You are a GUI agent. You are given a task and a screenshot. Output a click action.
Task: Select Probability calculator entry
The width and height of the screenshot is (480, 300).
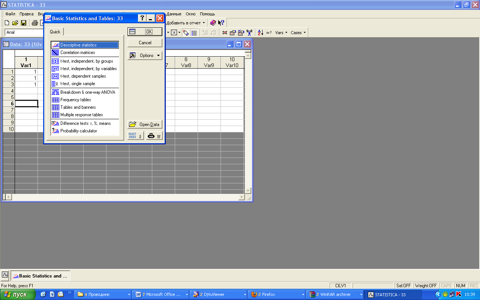coord(85,131)
